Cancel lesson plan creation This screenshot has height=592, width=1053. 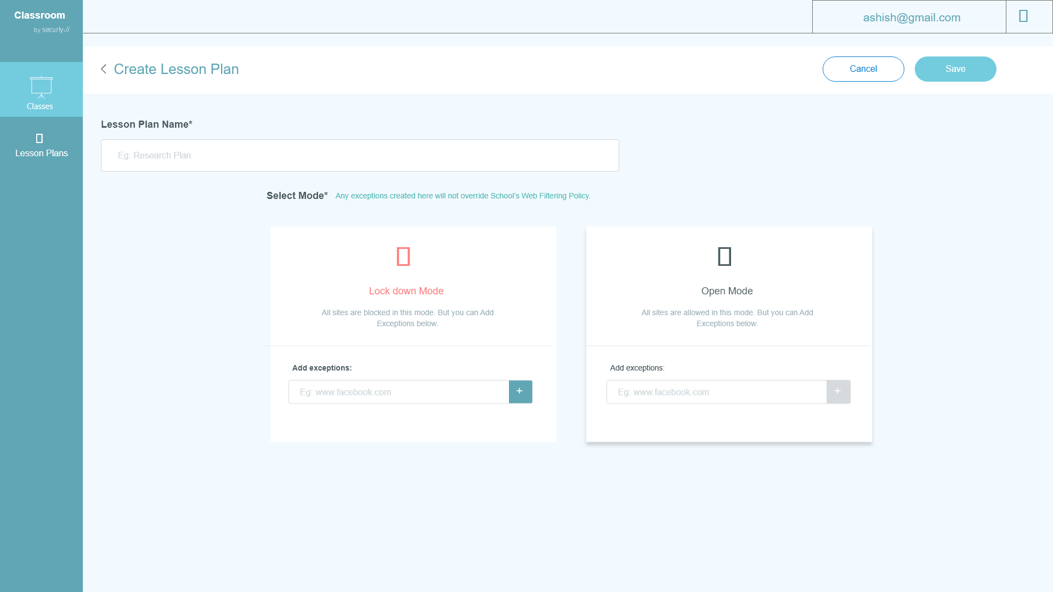pos(863,69)
